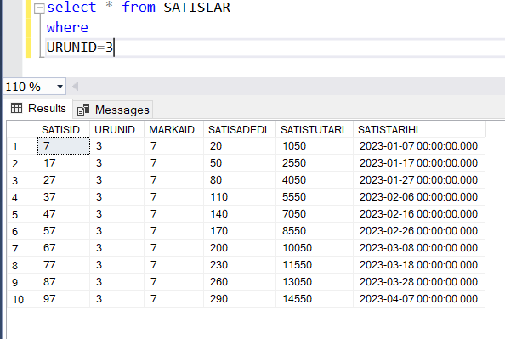The width and height of the screenshot is (505, 339).
Task: Select row header number 1
Action: [22, 146]
